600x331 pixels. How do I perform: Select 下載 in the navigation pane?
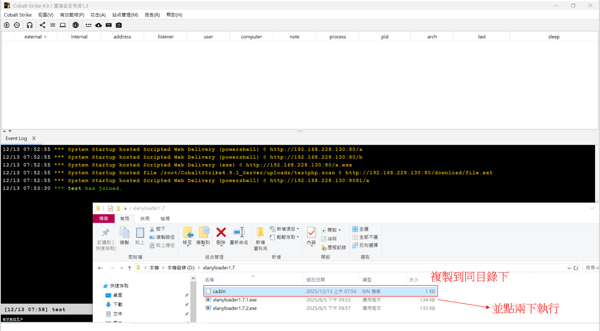(118, 304)
